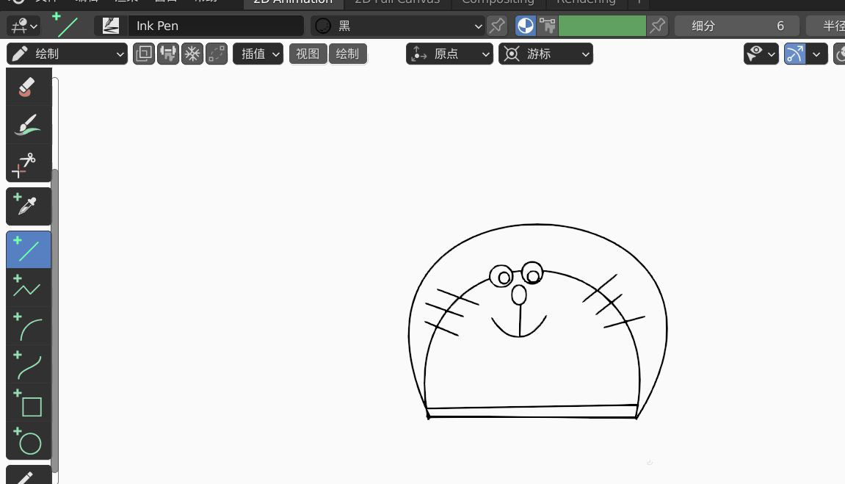Toggle automerge strokes icon
Image resolution: width=845 pixels, height=484 pixels.
(217, 54)
